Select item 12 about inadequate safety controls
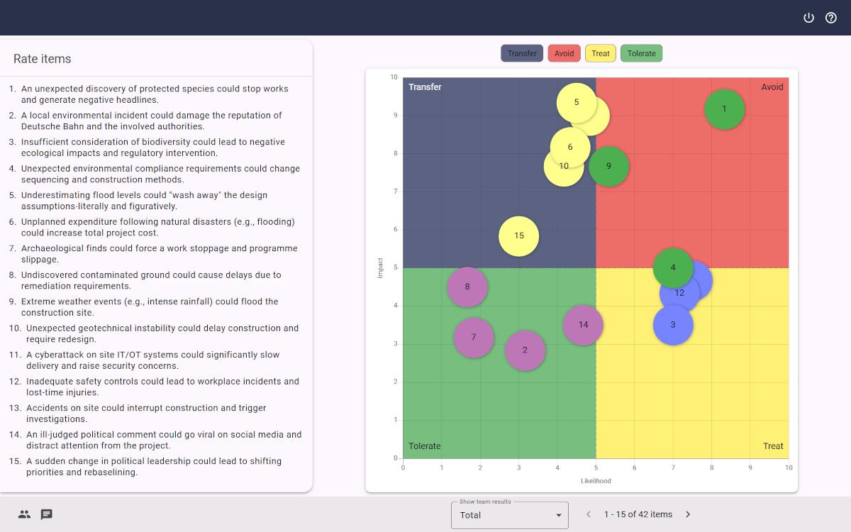851x532 pixels. (156, 387)
